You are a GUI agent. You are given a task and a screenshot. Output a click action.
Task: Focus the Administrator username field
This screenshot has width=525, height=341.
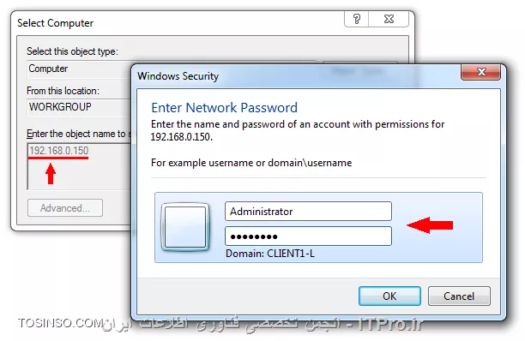(308, 212)
